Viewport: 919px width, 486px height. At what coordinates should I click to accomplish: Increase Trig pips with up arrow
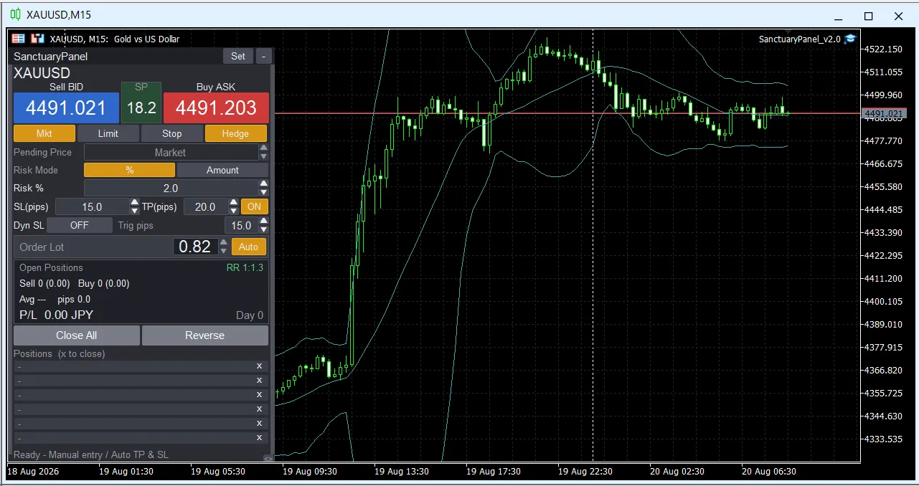(263, 221)
